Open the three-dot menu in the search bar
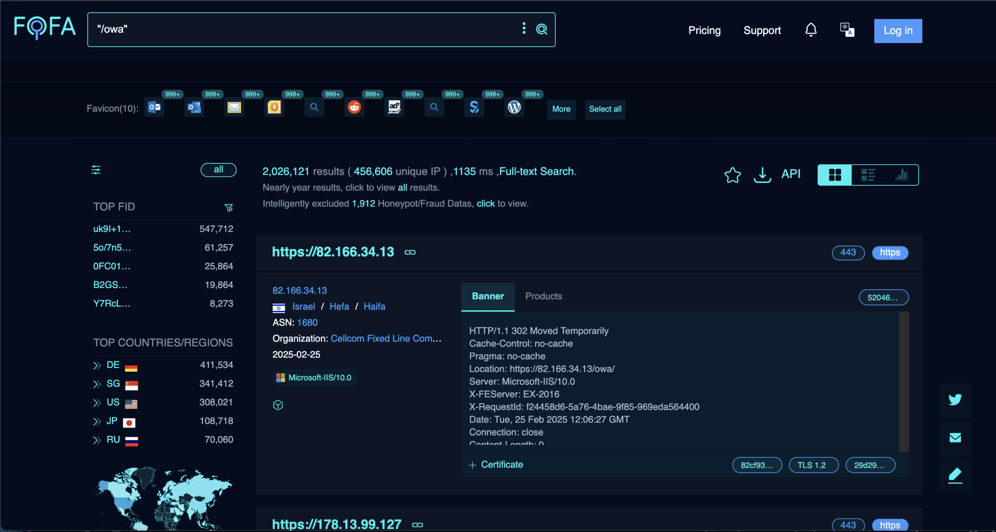The image size is (996, 532). point(524,29)
